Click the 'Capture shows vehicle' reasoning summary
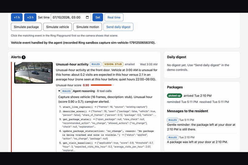This screenshot has height=165, width=248. click(x=105, y=99)
